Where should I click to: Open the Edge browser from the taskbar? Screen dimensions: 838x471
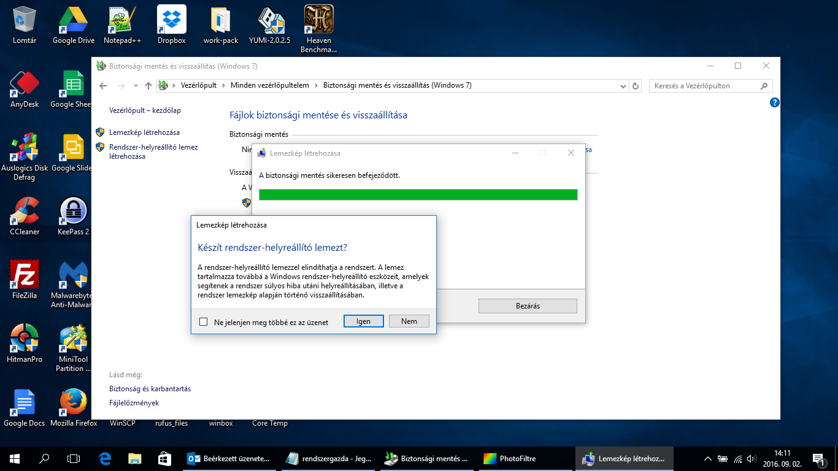point(105,458)
